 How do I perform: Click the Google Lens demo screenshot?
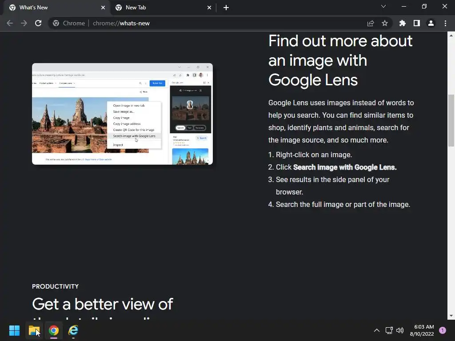pyautogui.click(x=122, y=114)
